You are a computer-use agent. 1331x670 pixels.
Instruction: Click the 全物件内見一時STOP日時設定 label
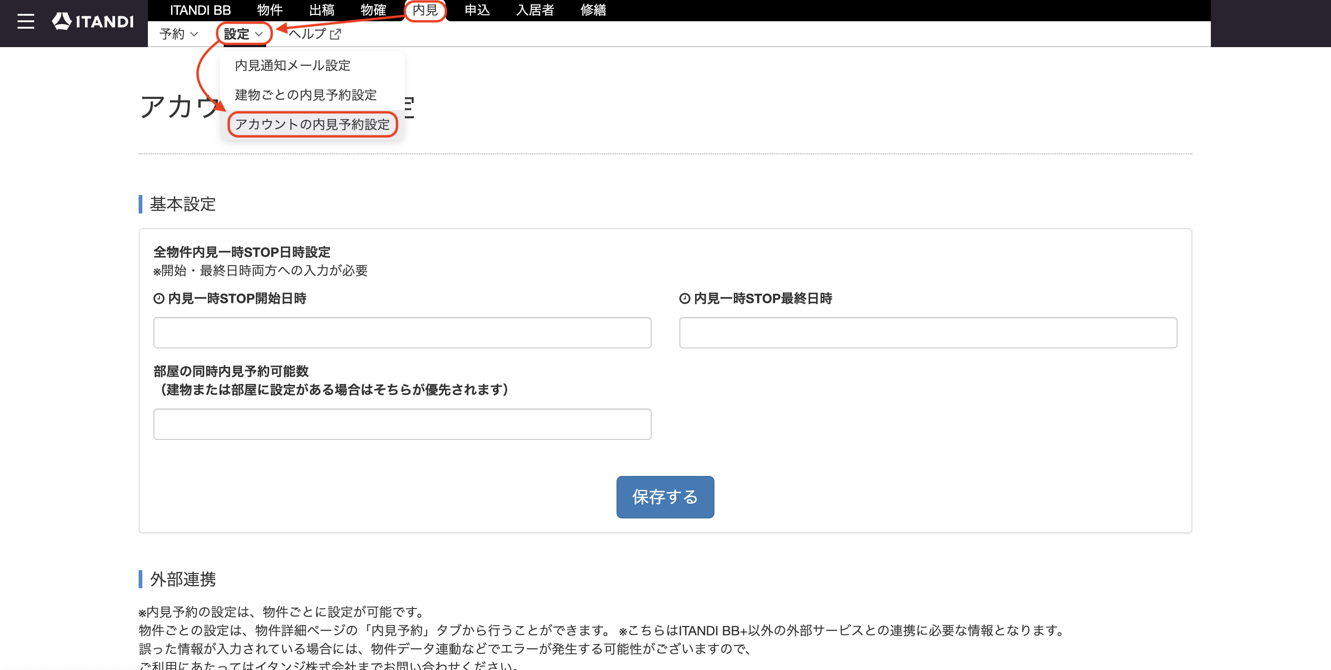(x=242, y=252)
